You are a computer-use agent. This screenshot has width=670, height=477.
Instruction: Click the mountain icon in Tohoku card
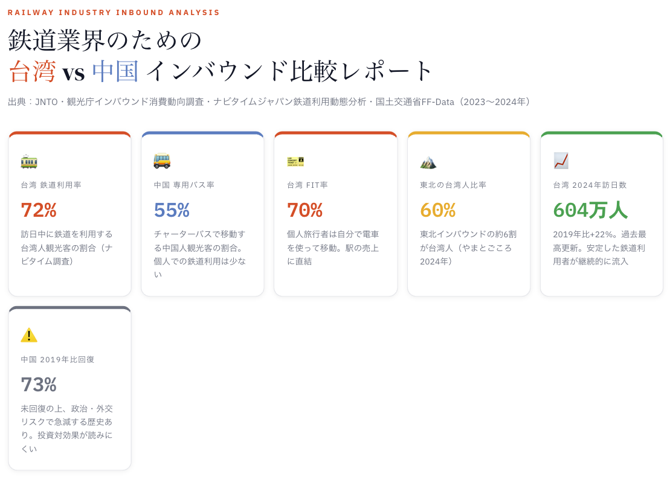pos(428,161)
